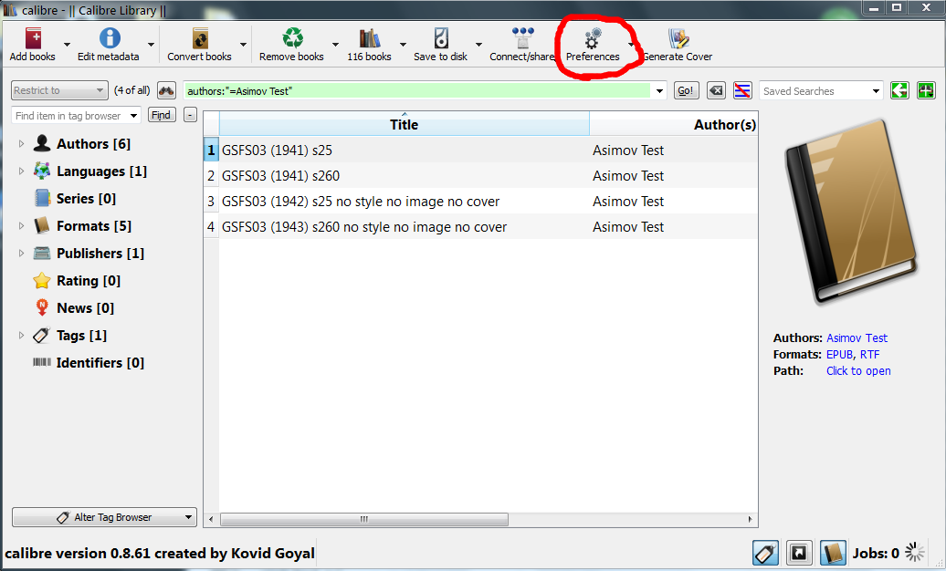Image resolution: width=946 pixels, height=571 pixels.
Task: Expand Publishers [1] tree node
Action: coord(21,254)
